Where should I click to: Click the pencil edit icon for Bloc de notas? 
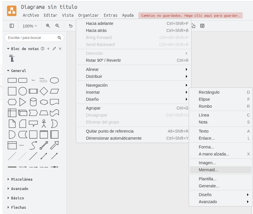coord(54,49)
